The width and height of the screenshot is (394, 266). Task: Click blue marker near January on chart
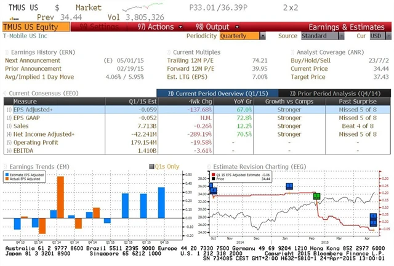click(289, 186)
